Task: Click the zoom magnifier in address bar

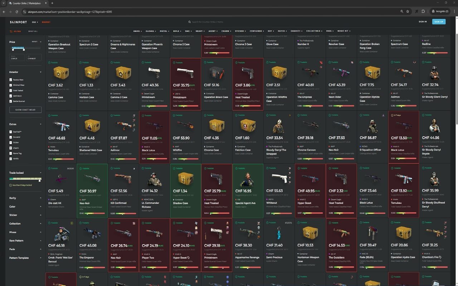Action: coord(402,11)
